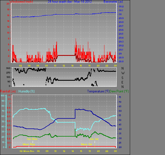Click the 18 hour label on bottom time axis
The height and width of the screenshot is (155, 165).
[x=90, y=151]
